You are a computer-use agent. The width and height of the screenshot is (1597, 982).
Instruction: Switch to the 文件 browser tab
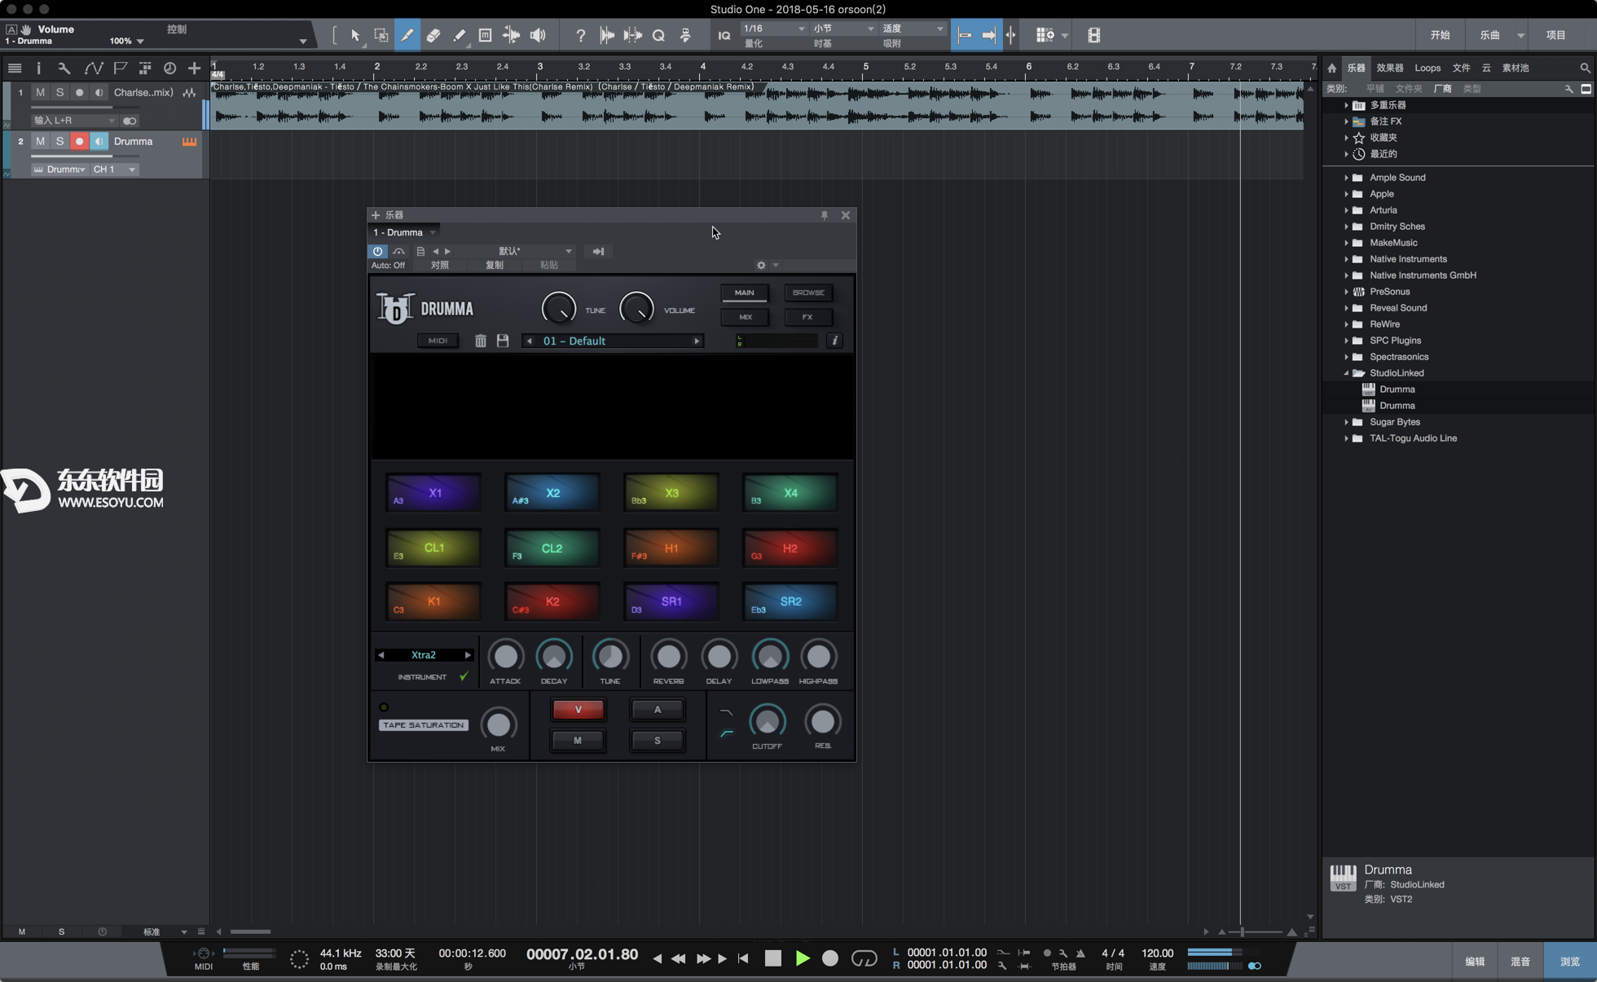[1461, 68]
